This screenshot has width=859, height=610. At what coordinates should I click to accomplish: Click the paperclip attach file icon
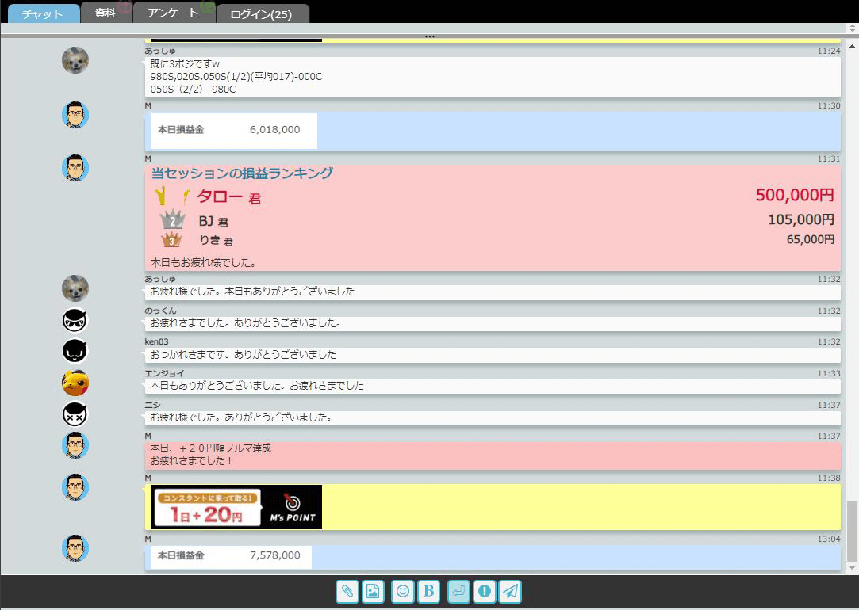coord(347,592)
